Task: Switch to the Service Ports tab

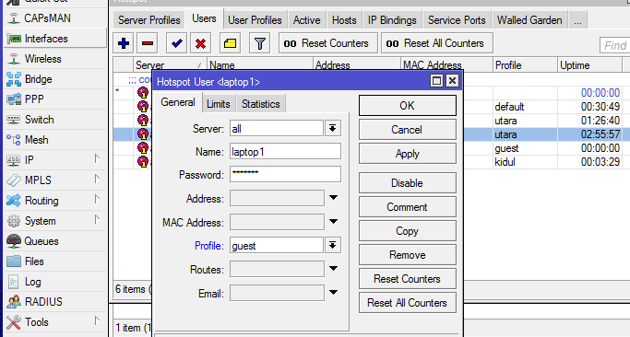Action: click(457, 20)
